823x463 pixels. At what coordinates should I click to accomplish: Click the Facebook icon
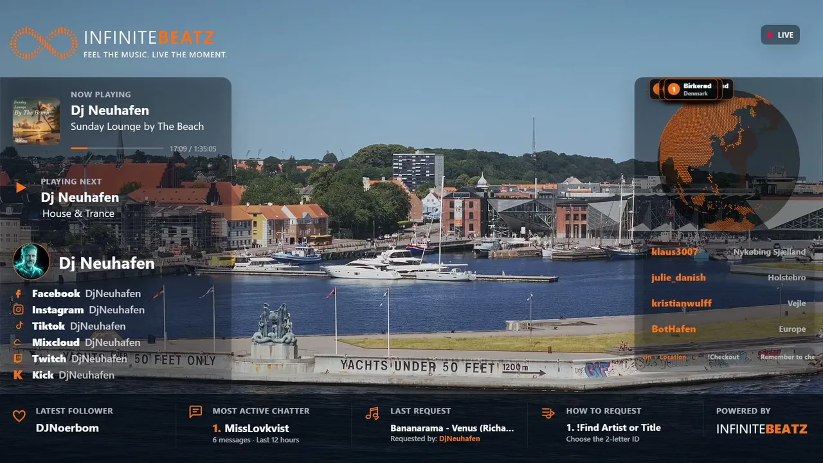tap(19, 294)
